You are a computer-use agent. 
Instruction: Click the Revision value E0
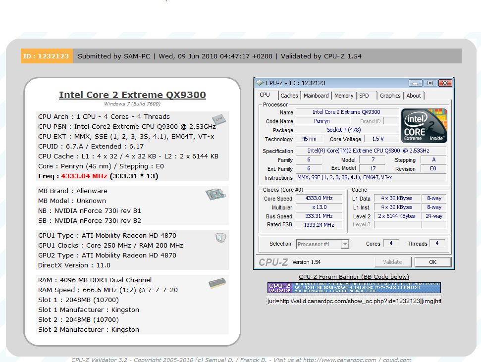point(433,168)
